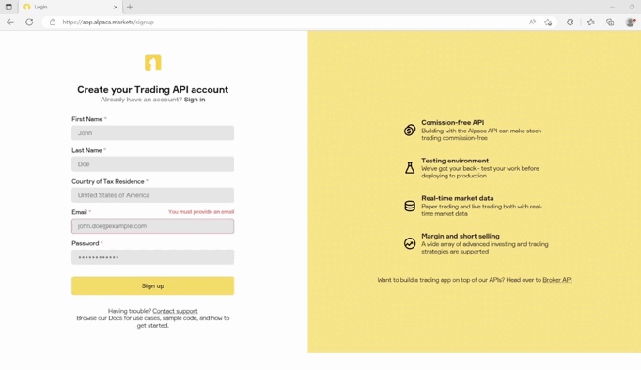Click the 'Testing environment' heading text
Viewport: 641px width, 370px height.
point(455,161)
